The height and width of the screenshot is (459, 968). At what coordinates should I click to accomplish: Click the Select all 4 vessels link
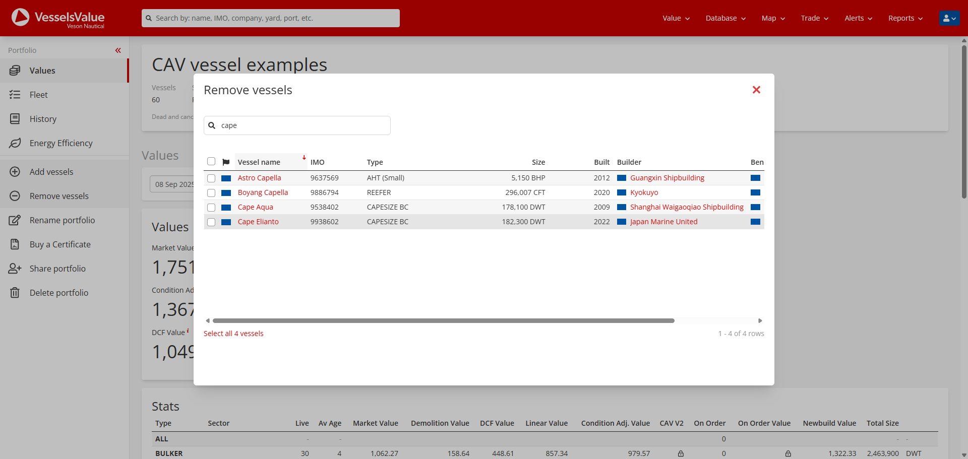[233, 334]
